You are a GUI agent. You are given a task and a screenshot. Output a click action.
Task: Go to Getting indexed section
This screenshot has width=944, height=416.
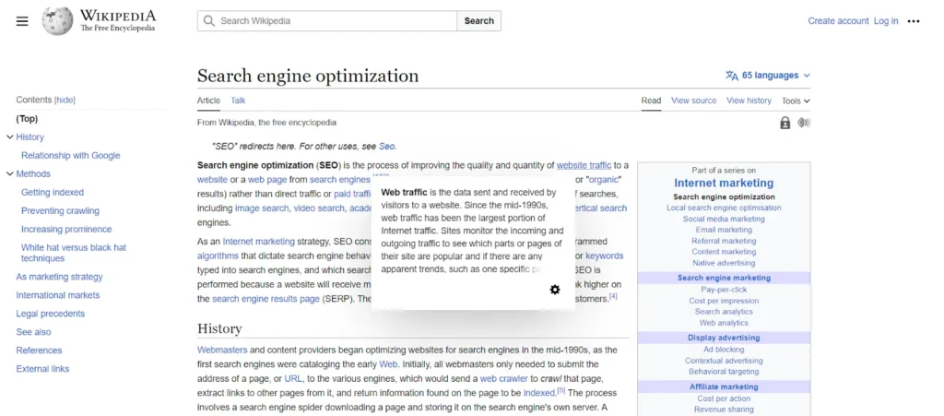coord(53,193)
